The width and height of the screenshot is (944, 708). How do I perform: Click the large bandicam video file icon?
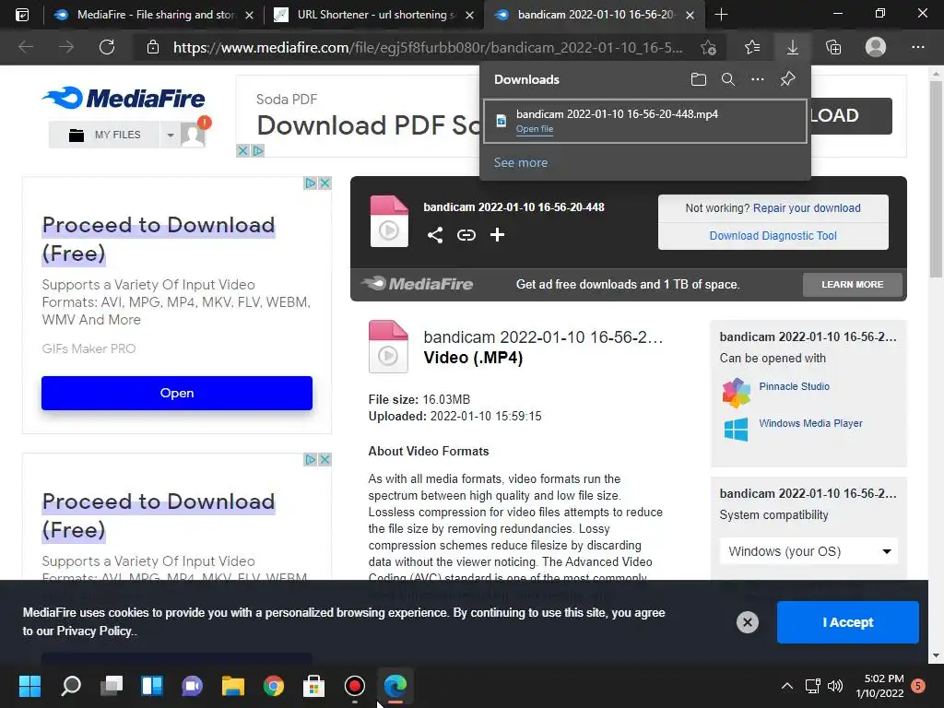click(x=388, y=347)
